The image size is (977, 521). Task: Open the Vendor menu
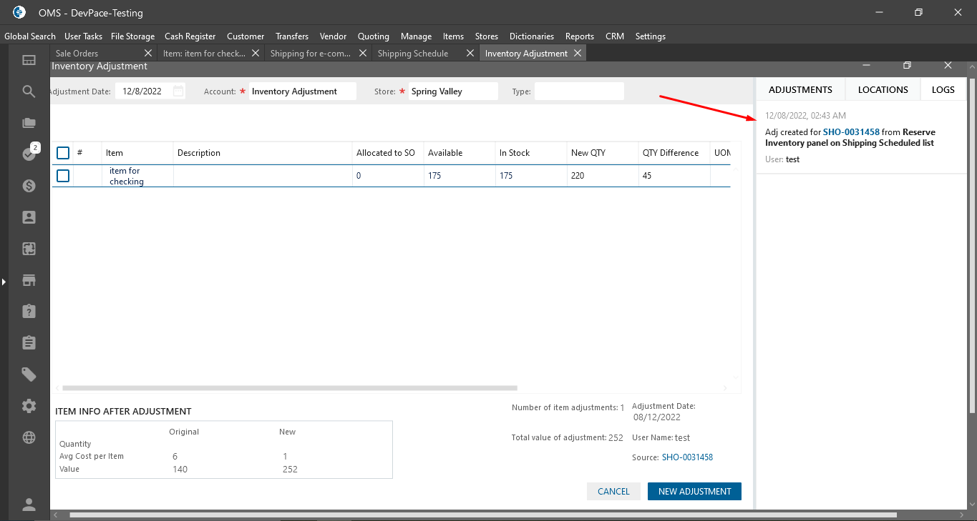pos(333,36)
